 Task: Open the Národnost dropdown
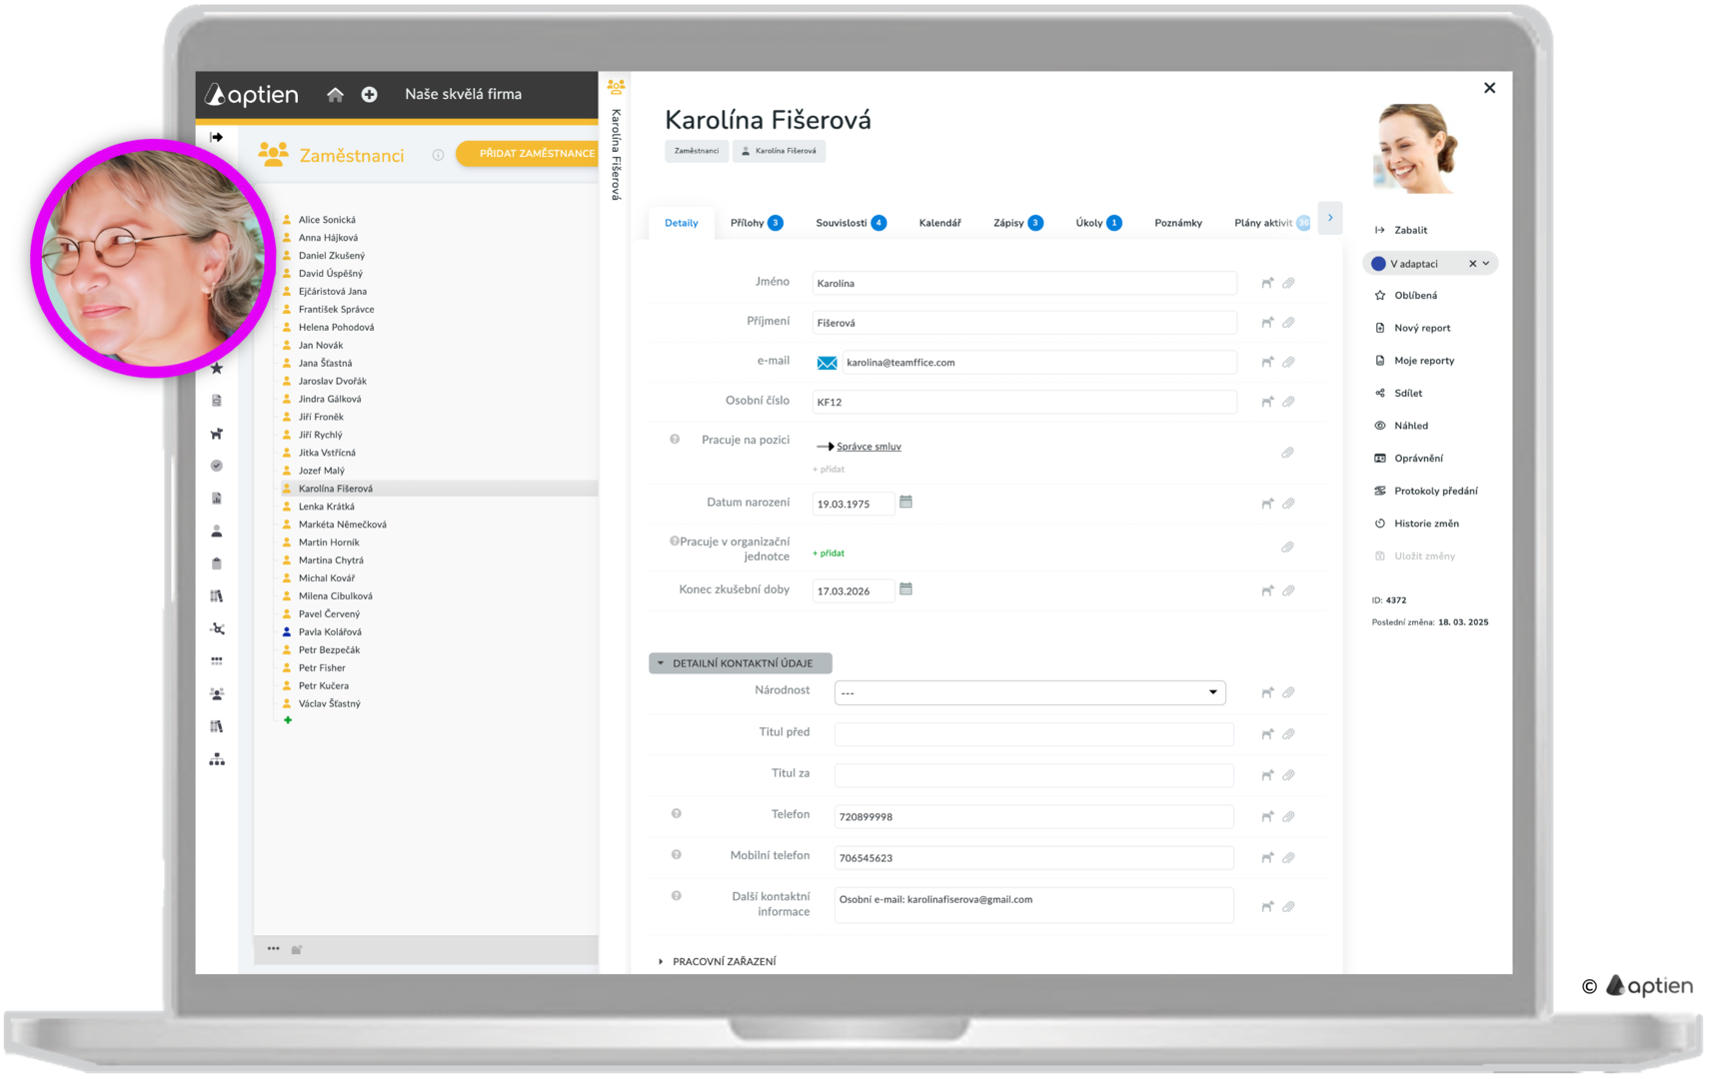[x=1030, y=692]
